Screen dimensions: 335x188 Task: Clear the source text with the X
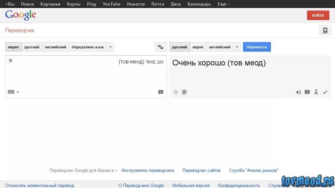[10, 60]
